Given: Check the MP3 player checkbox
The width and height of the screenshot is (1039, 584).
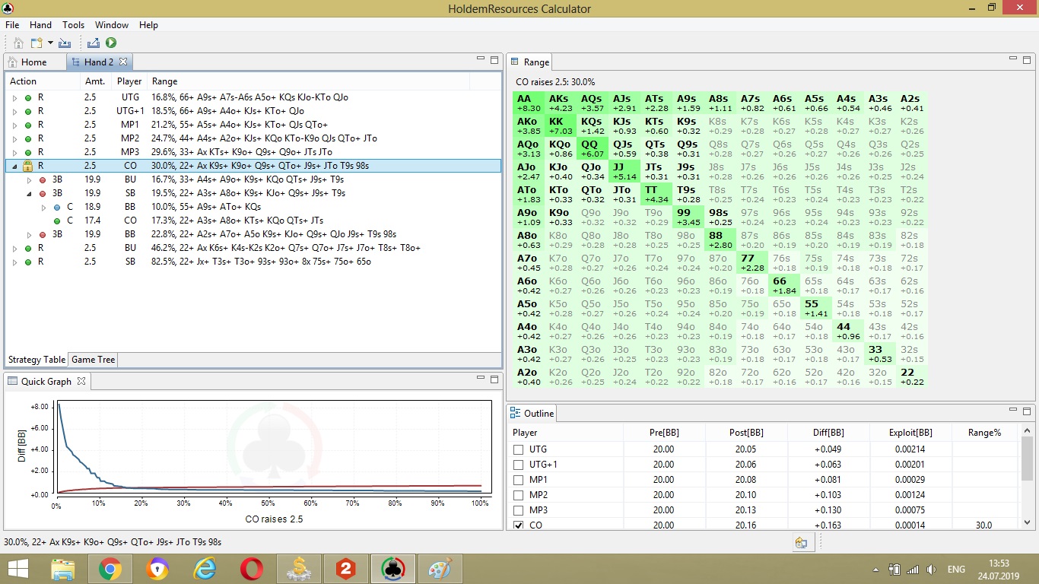Looking at the screenshot, I should [x=519, y=510].
